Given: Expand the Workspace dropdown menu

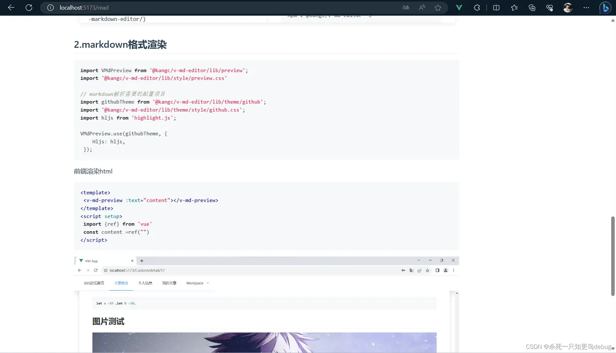Looking at the screenshot, I should 198,283.
